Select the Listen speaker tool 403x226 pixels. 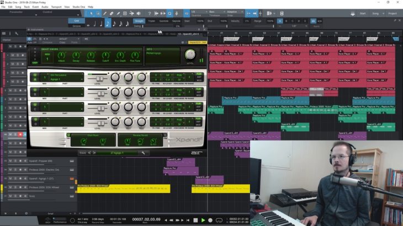tap(139, 13)
